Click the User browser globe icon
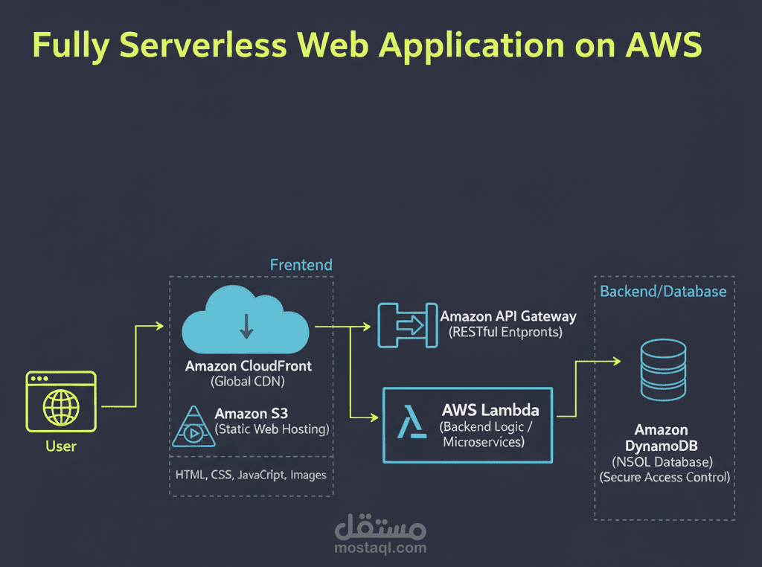The height and width of the screenshot is (567, 762). point(61,401)
